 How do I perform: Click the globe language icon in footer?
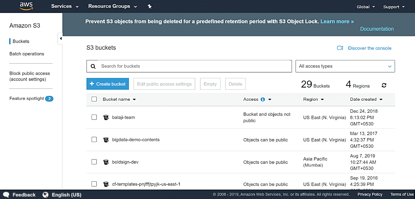pos(45,195)
